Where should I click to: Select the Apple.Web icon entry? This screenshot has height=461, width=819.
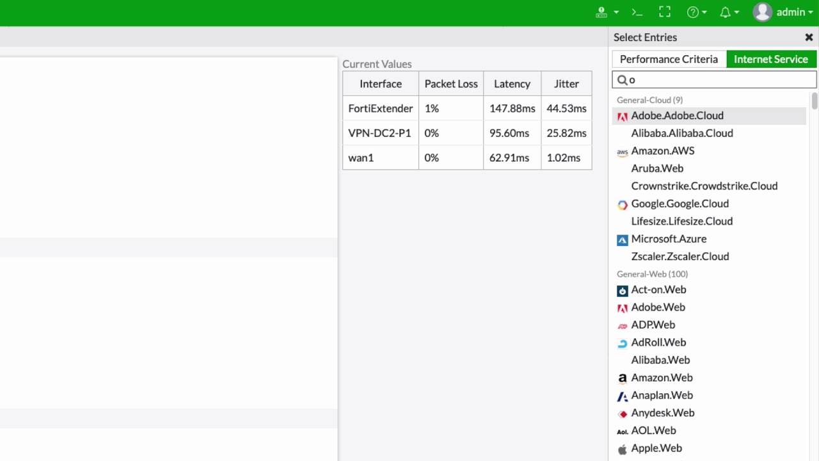(622, 449)
